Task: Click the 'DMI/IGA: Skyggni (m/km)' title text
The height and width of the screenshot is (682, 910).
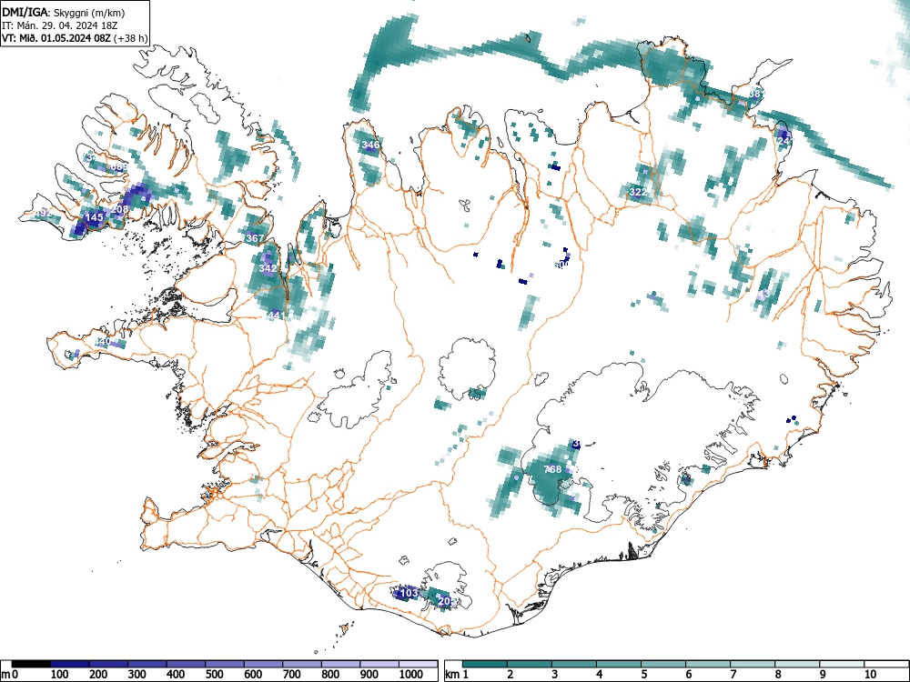Action: 64,12
